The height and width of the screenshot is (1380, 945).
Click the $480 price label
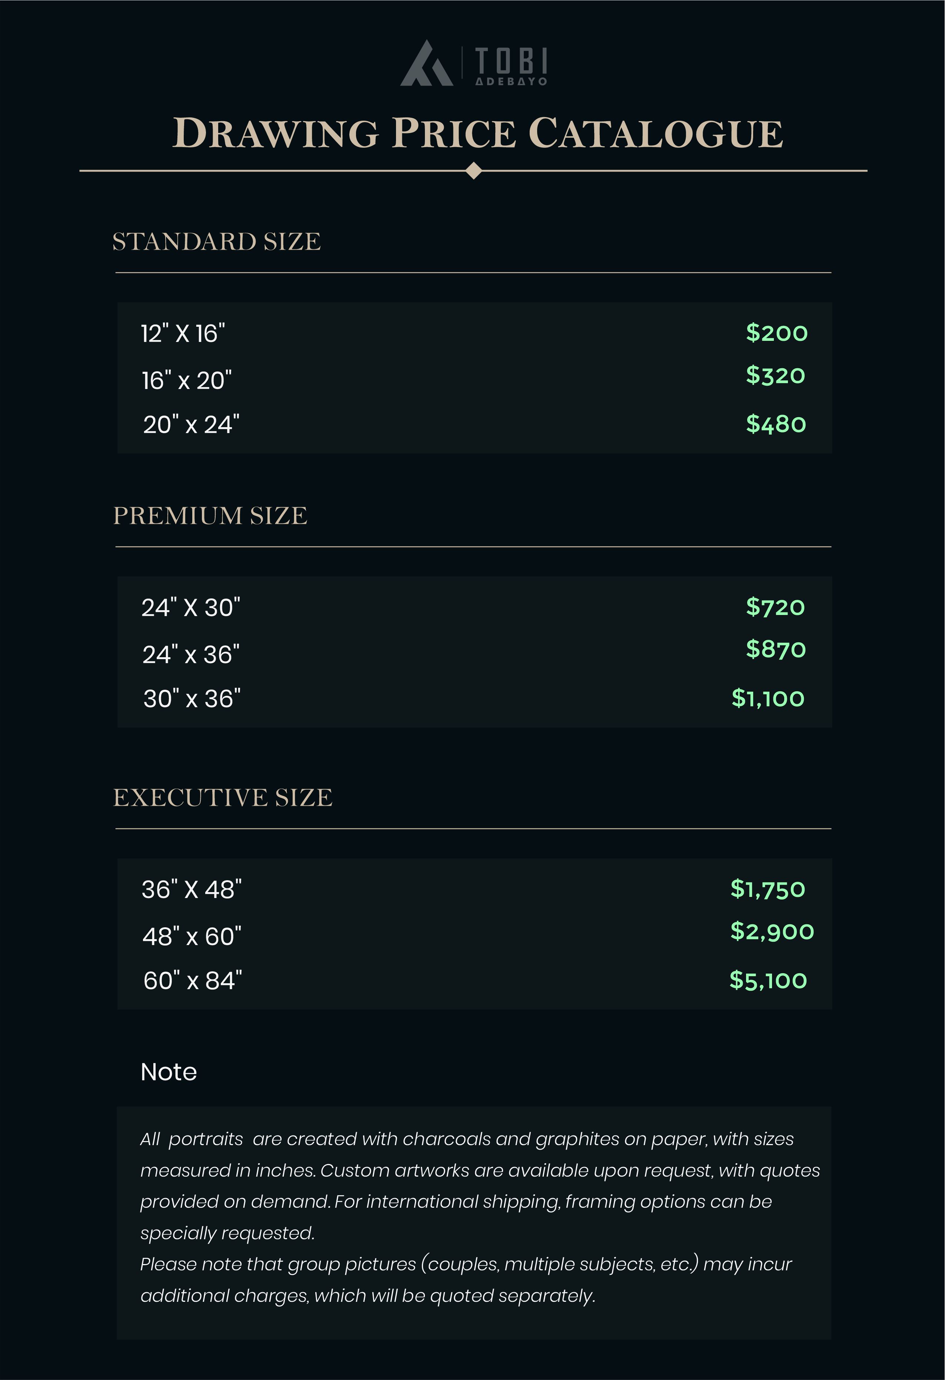776,424
